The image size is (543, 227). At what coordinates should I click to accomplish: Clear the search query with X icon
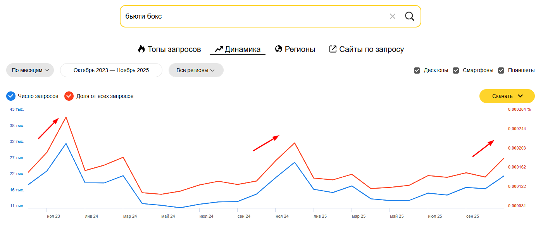click(393, 16)
